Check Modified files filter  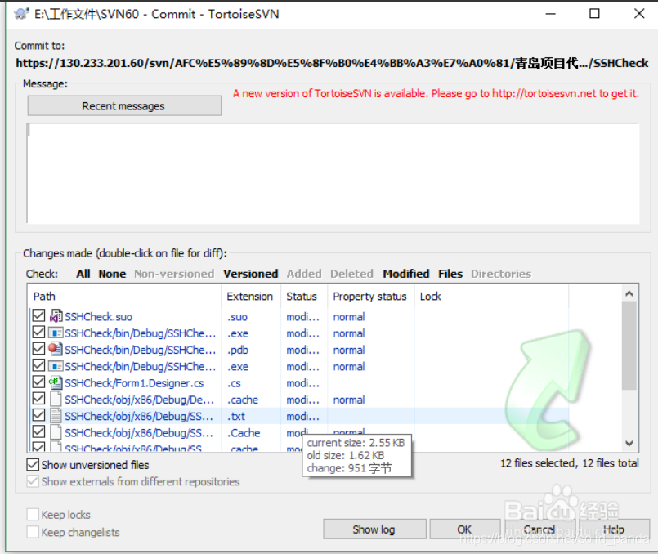pos(405,274)
